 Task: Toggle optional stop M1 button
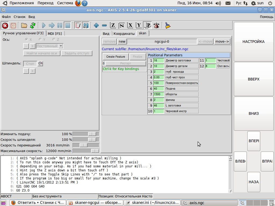pos(86,25)
